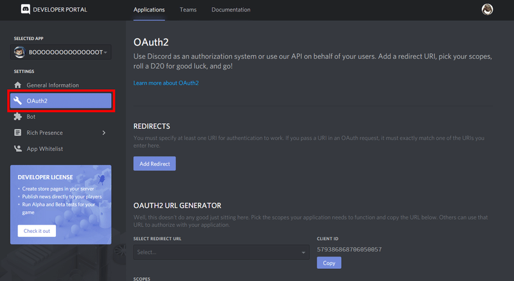Viewport: 514px width, 281px height.
Task: Click the OAUTH2 URL GENERATOR heading
Action: click(177, 206)
